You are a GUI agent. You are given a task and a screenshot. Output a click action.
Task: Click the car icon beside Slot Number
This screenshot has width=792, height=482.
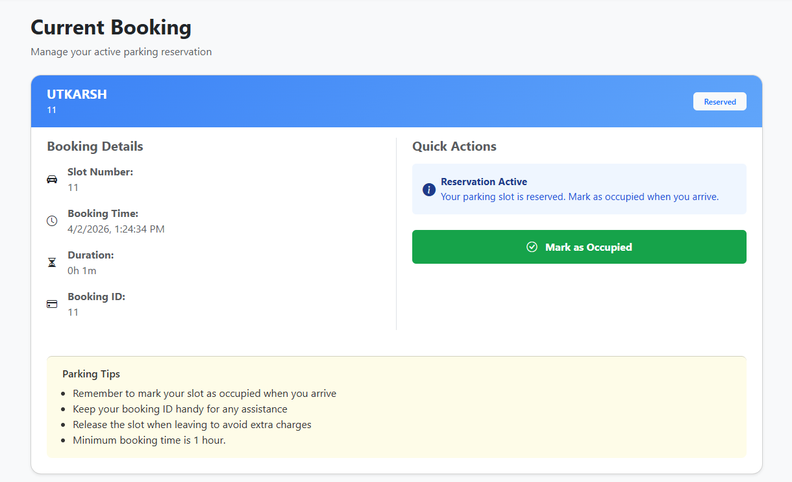tap(52, 180)
